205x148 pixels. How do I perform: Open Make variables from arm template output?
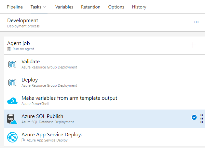[x=104, y=100]
